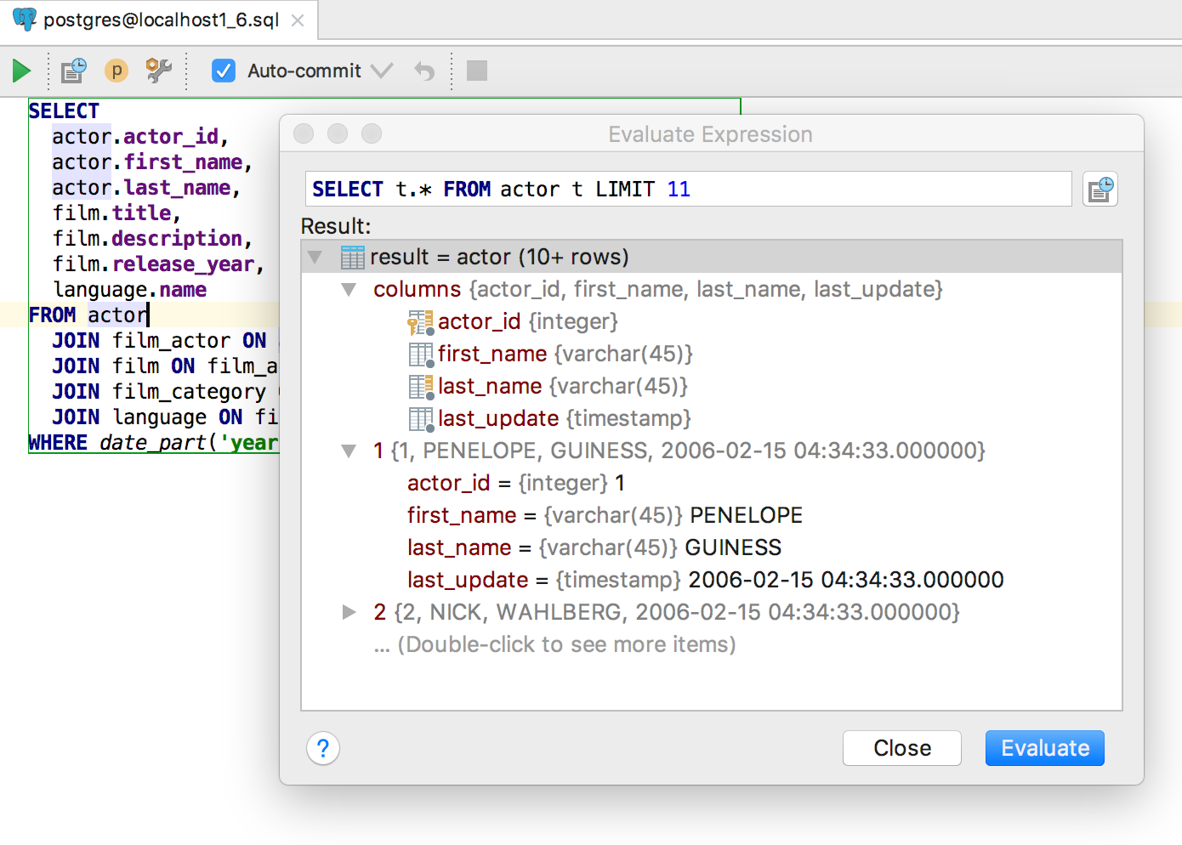This screenshot has width=1182, height=845.
Task: Collapse the result = actor node
Action: tap(315, 257)
